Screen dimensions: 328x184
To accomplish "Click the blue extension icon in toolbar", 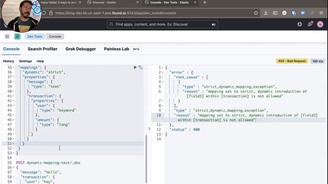I will pos(303,13).
